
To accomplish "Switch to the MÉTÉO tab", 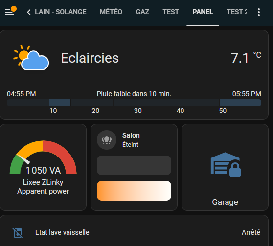I will click(x=111, y=12).
